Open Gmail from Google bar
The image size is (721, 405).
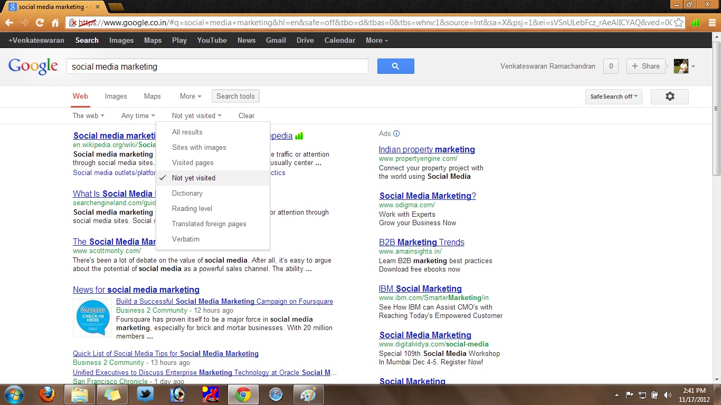(x=276, y=40)
